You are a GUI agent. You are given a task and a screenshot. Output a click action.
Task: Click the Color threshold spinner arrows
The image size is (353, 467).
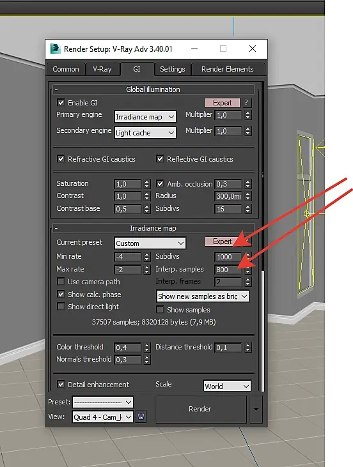click(146, 348)
